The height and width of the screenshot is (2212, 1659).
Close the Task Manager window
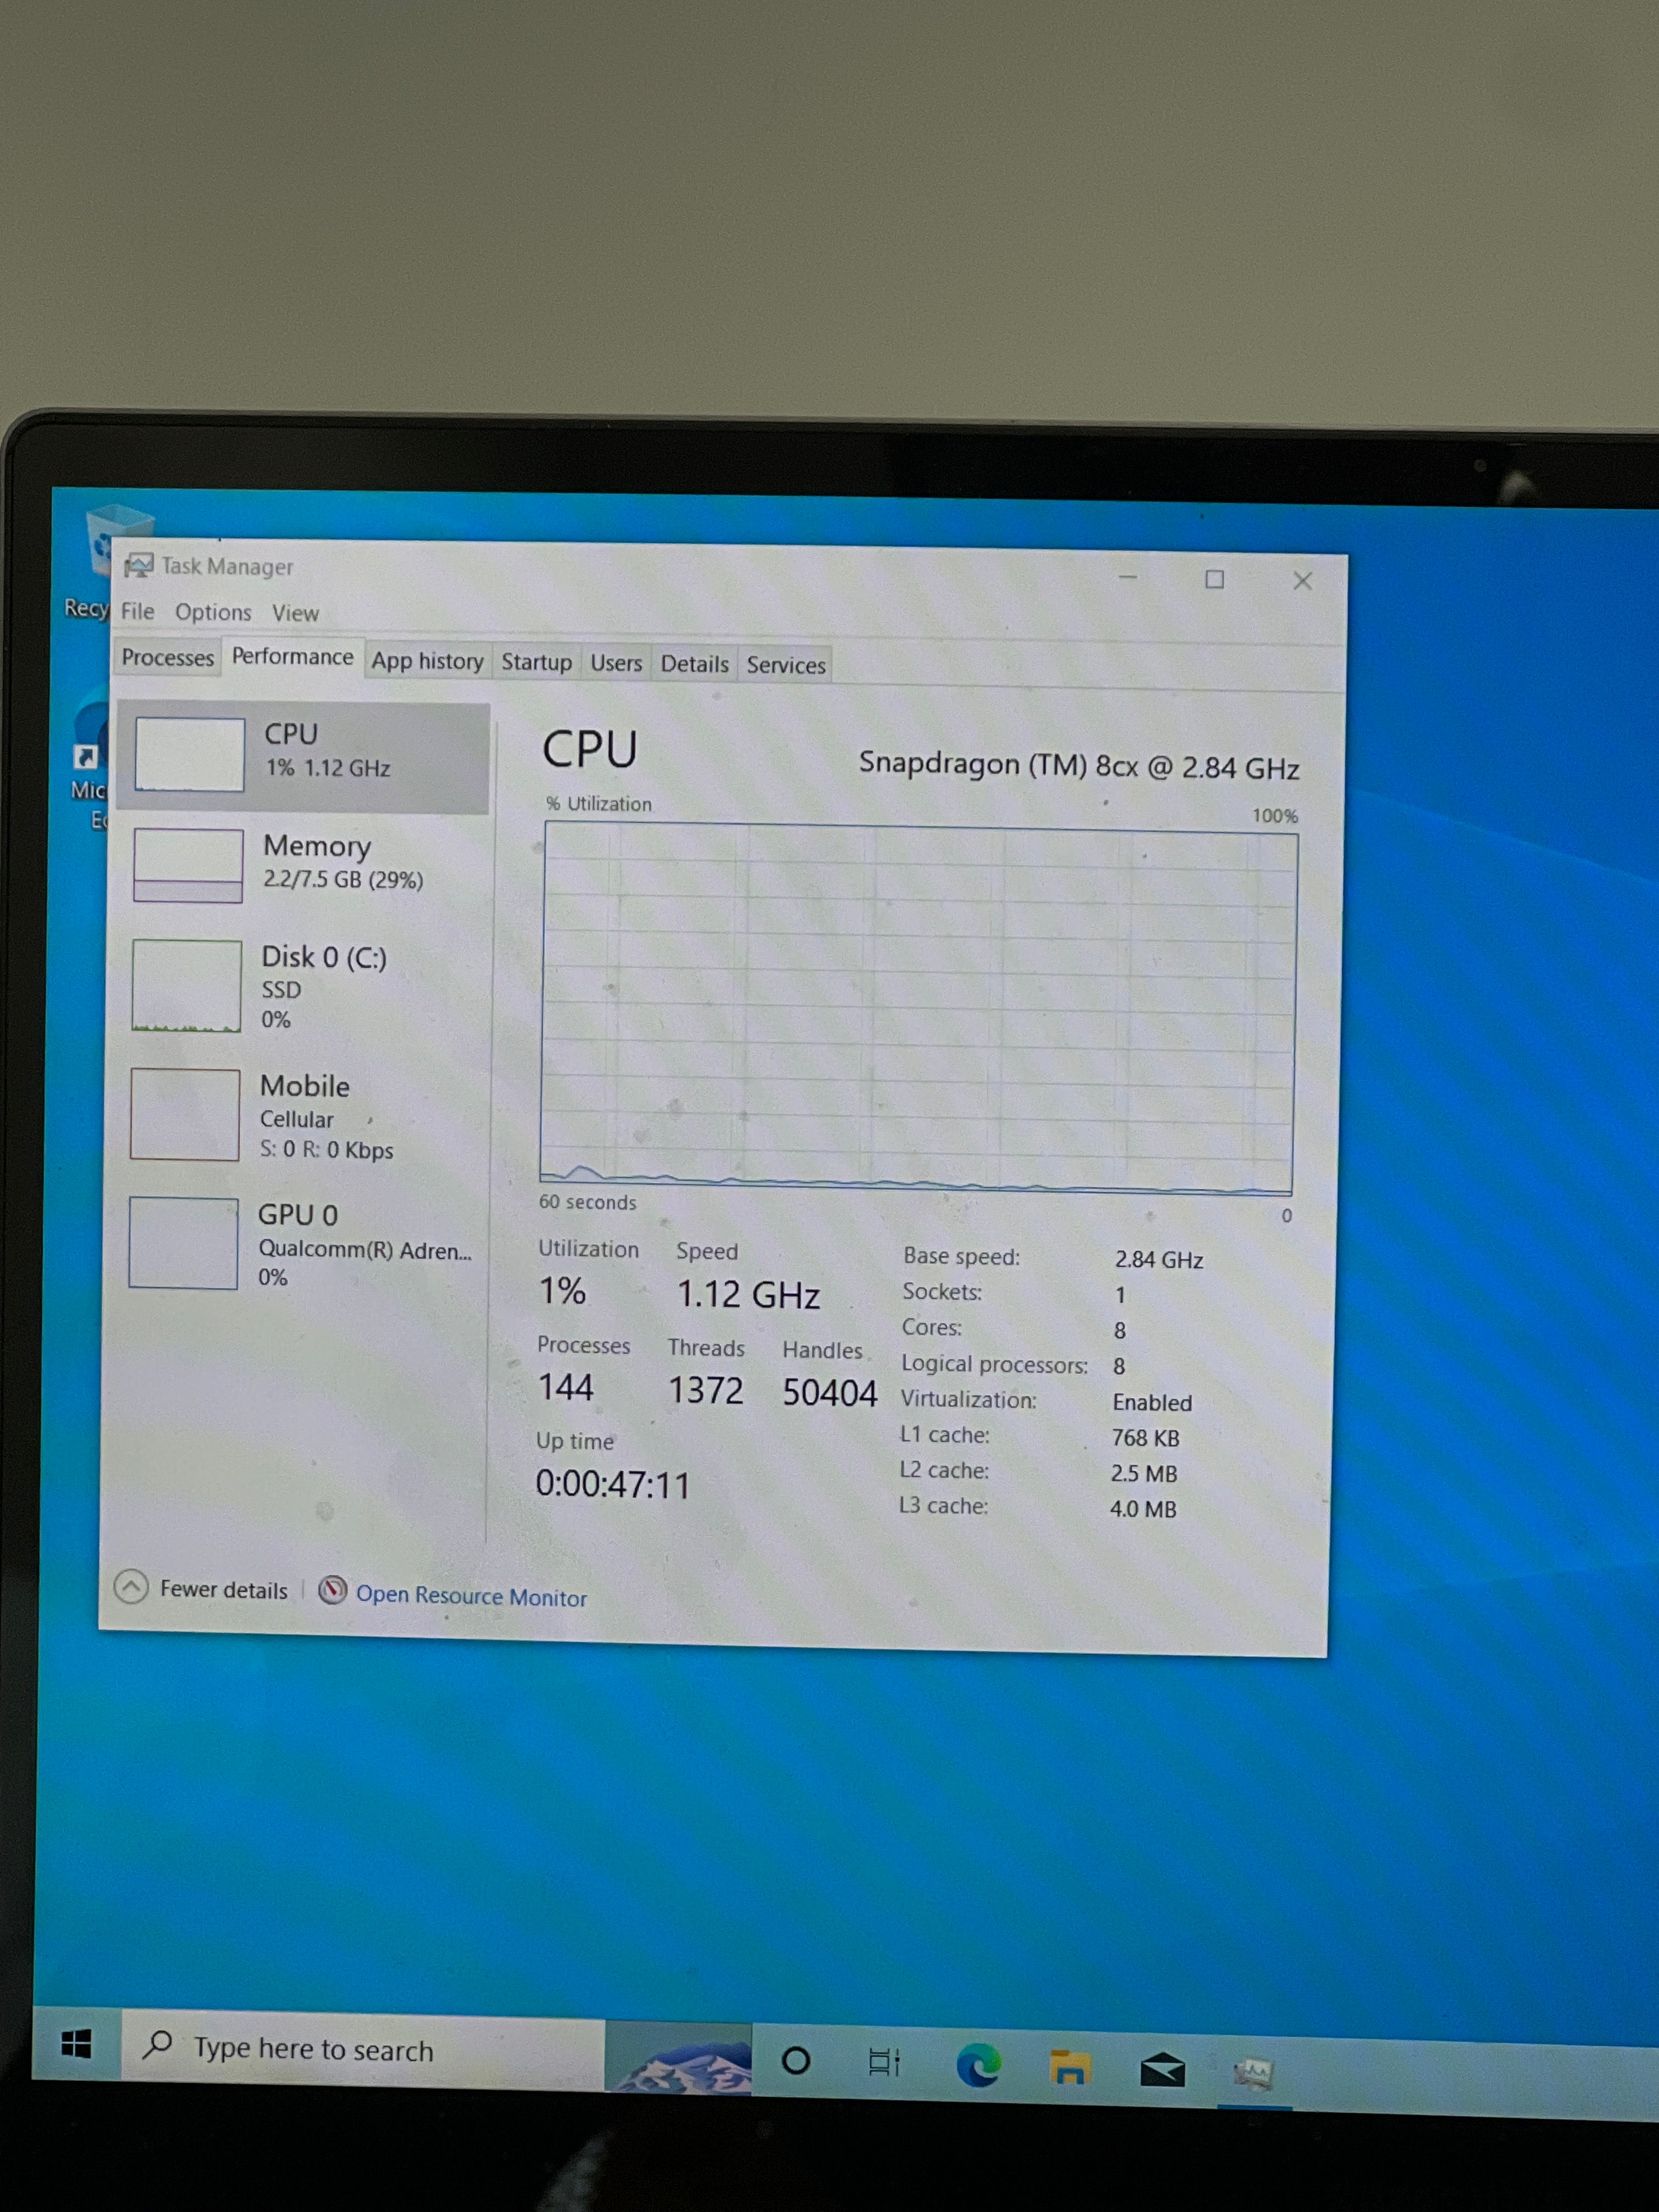click(x=1302, y=581)
